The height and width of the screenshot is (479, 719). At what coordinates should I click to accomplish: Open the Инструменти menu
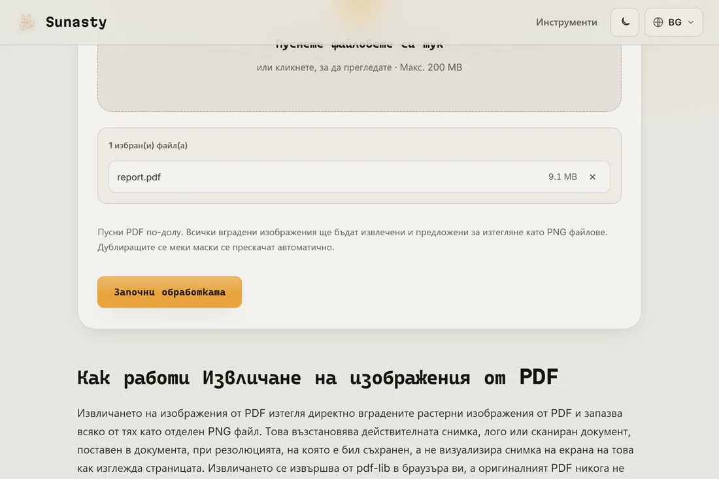(x=566, y=22)
